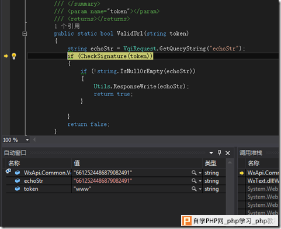Viewport: 281px width, 229px height.
Task: Close the 自动窗口 panel
Action: pos(228,153)
